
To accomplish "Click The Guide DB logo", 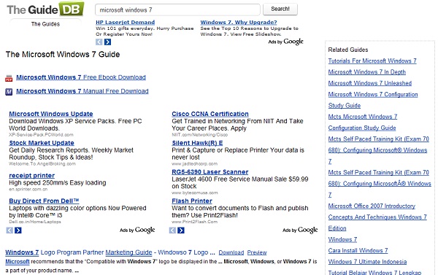I will pyautogui.click(x=45, y=9).
